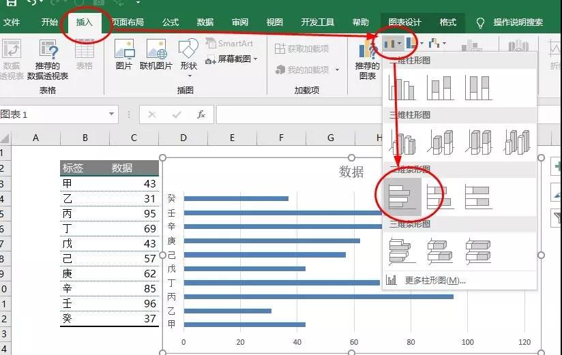Click the SmartArt button
This screenshot has width=562, height=355.
point(230,44)
